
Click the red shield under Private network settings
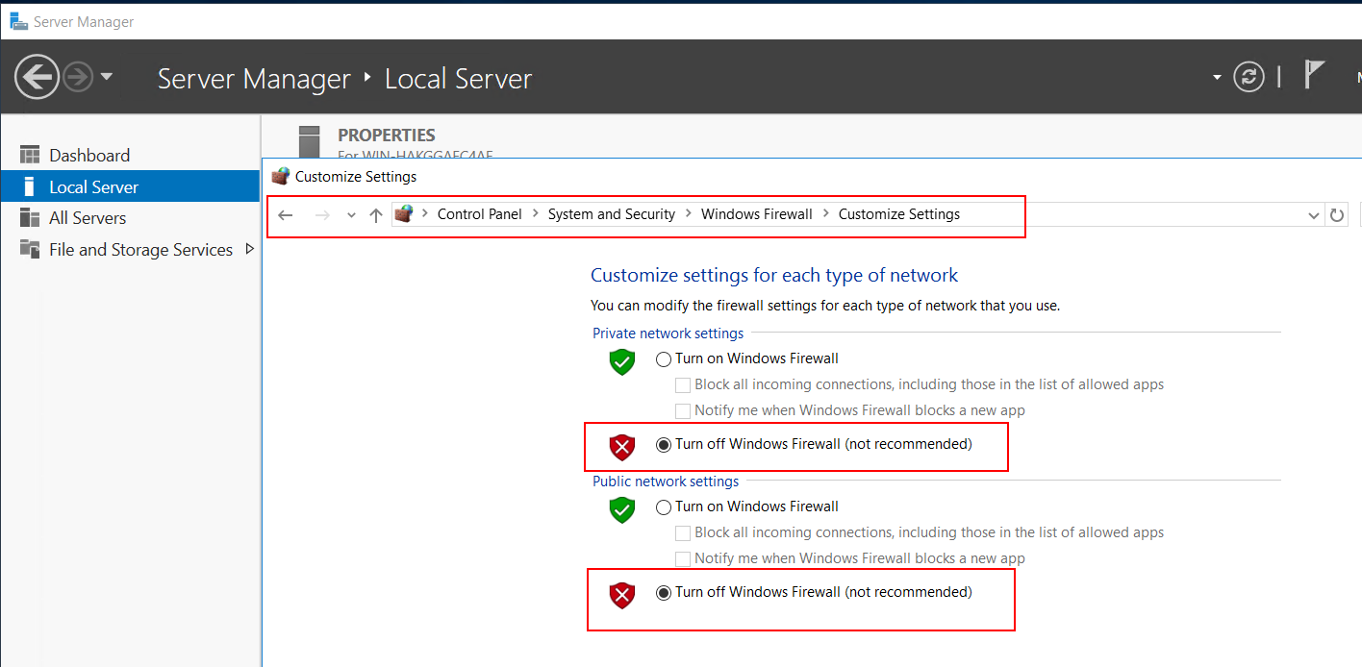coord(622,447)
